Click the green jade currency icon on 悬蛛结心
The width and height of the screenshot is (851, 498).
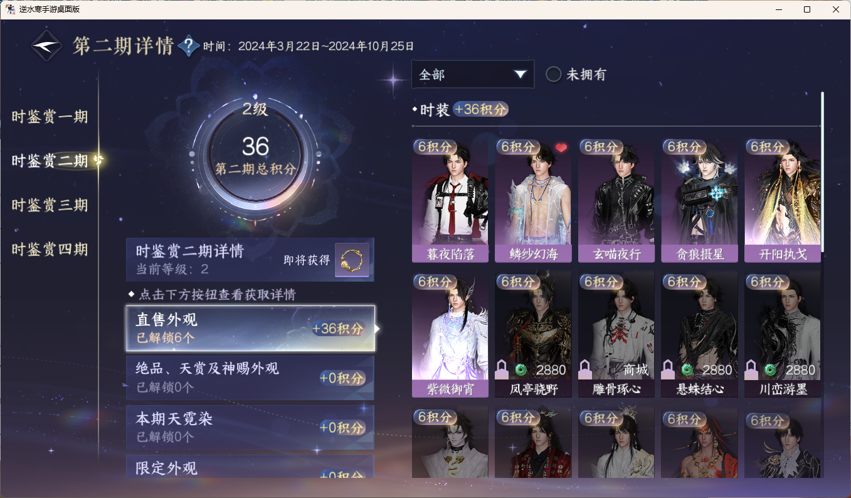(687, 369)
